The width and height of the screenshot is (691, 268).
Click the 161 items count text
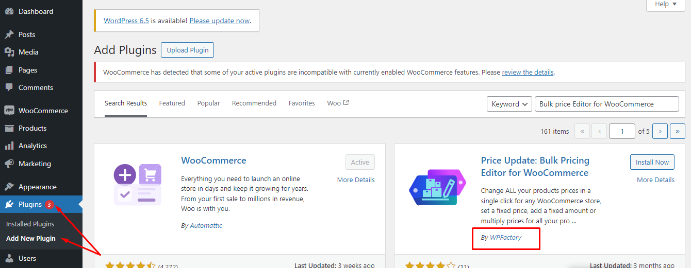pos(554,131)
